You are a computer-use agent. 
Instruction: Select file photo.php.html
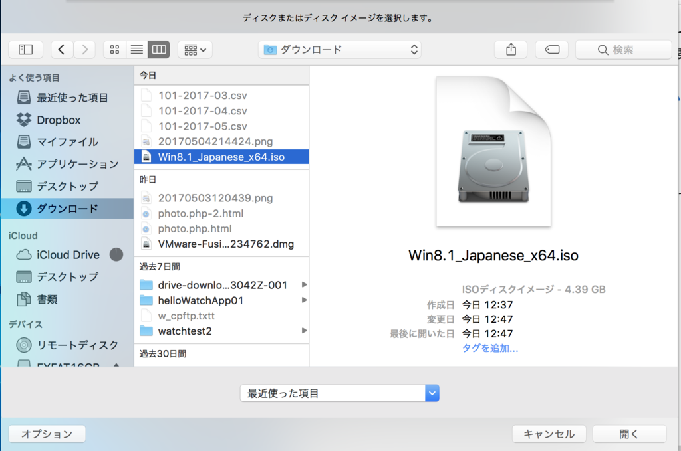point(221,229)
